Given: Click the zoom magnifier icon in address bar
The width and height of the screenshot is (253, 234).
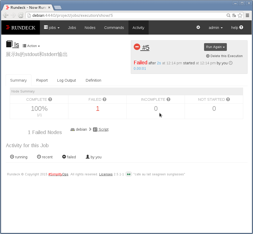Looking at the screenshot, I should click(228, 15).
